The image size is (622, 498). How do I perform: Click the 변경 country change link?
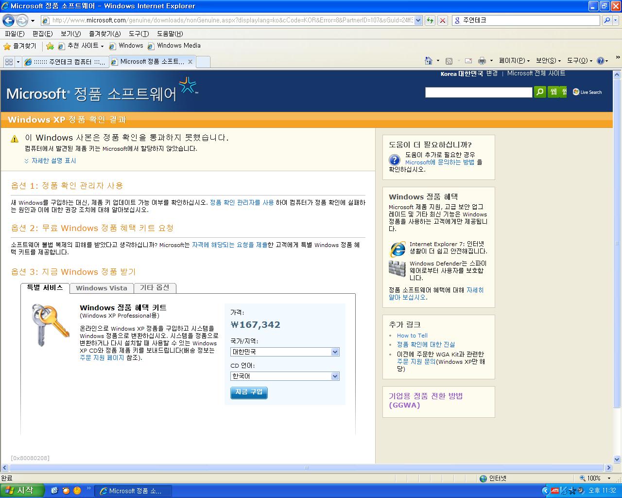click(x=492, y=73)
